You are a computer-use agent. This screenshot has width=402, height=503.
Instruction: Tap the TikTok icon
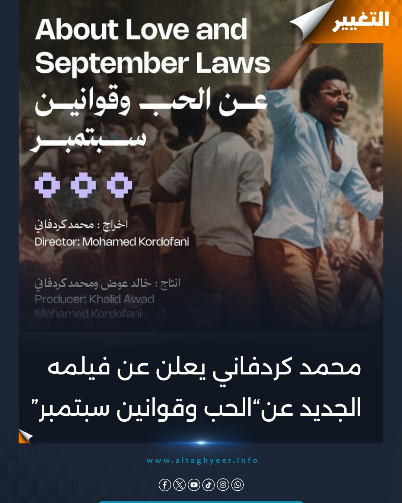208,485
